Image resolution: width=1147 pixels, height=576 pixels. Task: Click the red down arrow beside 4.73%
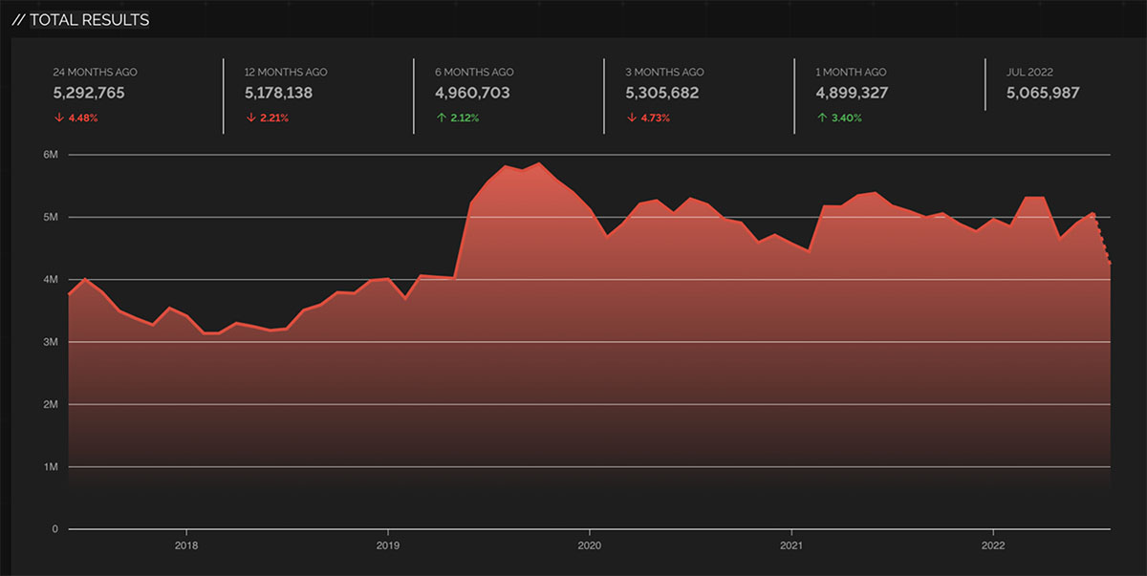click(x=630, y=118)
